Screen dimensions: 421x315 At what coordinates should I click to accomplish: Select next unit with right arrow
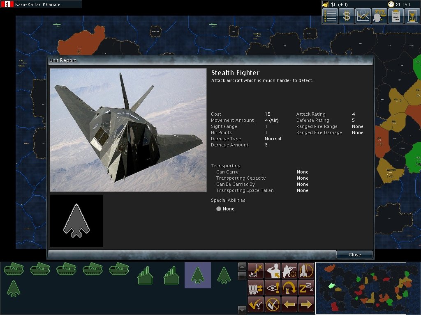306,304
